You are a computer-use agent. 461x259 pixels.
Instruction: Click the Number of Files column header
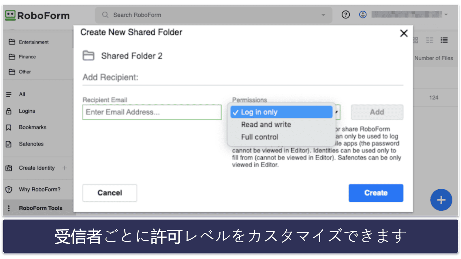click(x=434, y=58)
